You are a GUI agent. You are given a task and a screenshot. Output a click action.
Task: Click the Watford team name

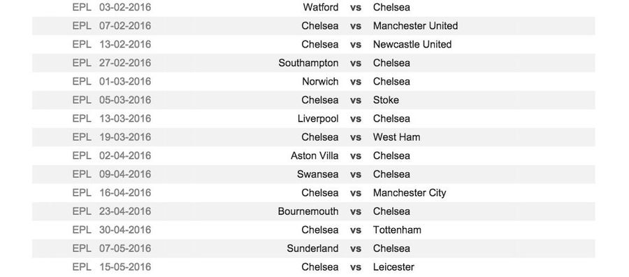coord(321,7)
